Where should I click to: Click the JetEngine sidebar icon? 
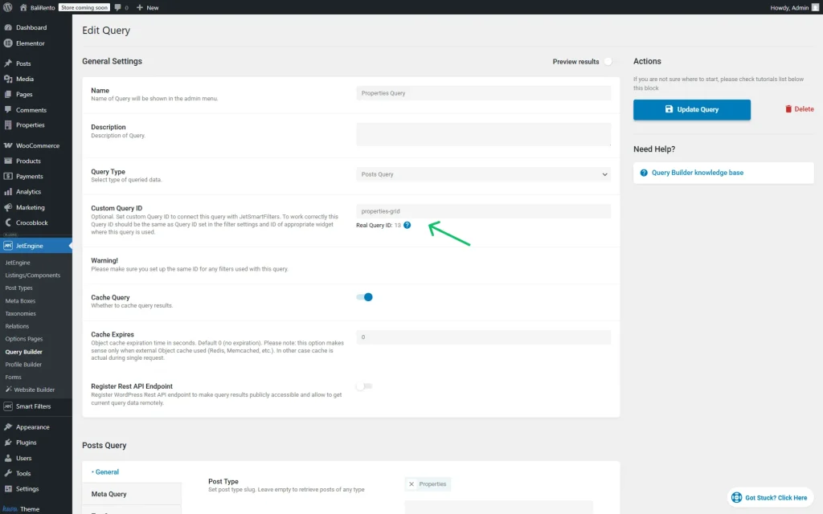point(8,246)
